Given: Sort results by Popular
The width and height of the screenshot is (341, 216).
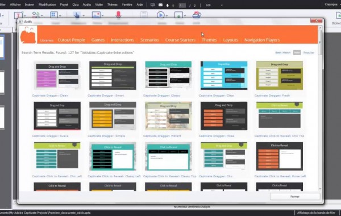Looking at the screenshot, I should 309,53.
